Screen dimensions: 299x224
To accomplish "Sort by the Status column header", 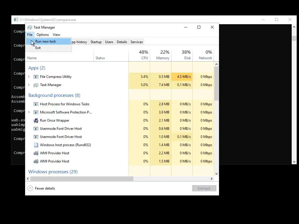I will coord(111,55).
